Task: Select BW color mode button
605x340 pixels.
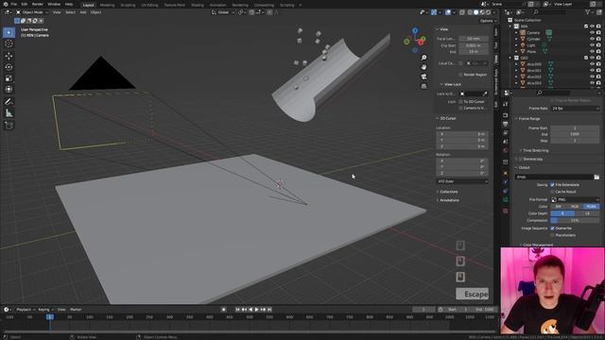Action: point(559,207)
